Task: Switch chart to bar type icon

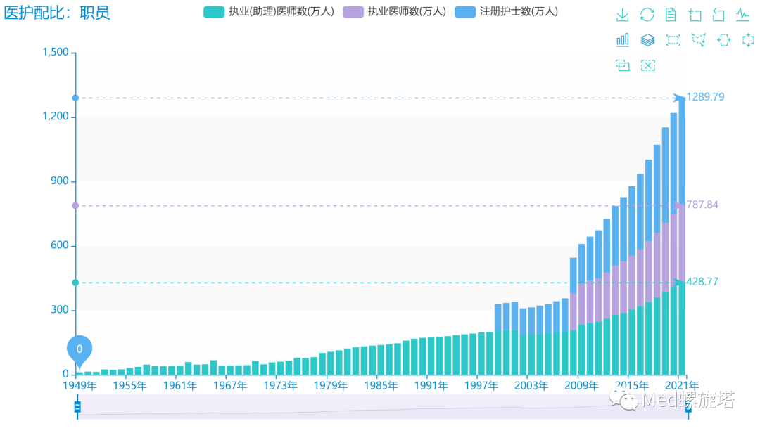Action: point(622,40)
